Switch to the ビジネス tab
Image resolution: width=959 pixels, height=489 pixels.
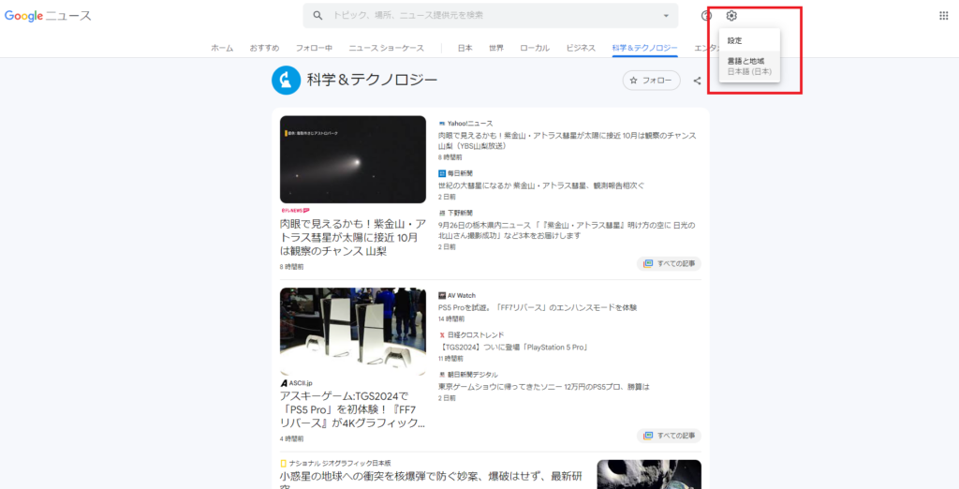pyautogui.click(x=581, y=48)
